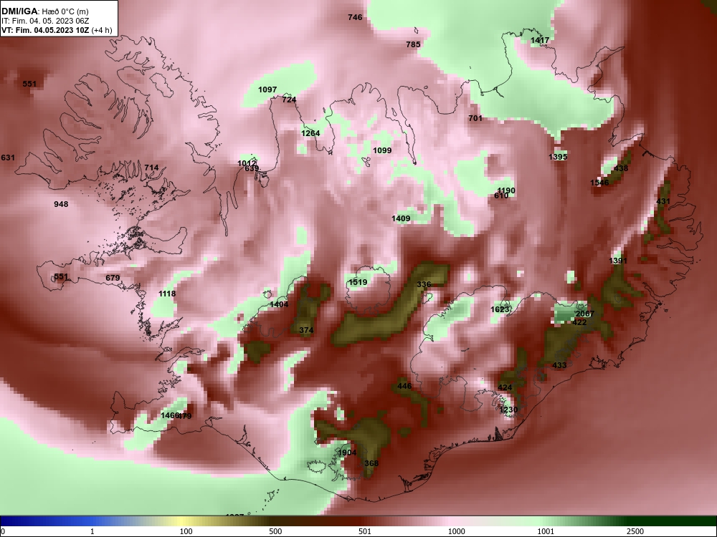Click the 374 value label
This screenshot has width=717, height=537.
click(306, 330)
